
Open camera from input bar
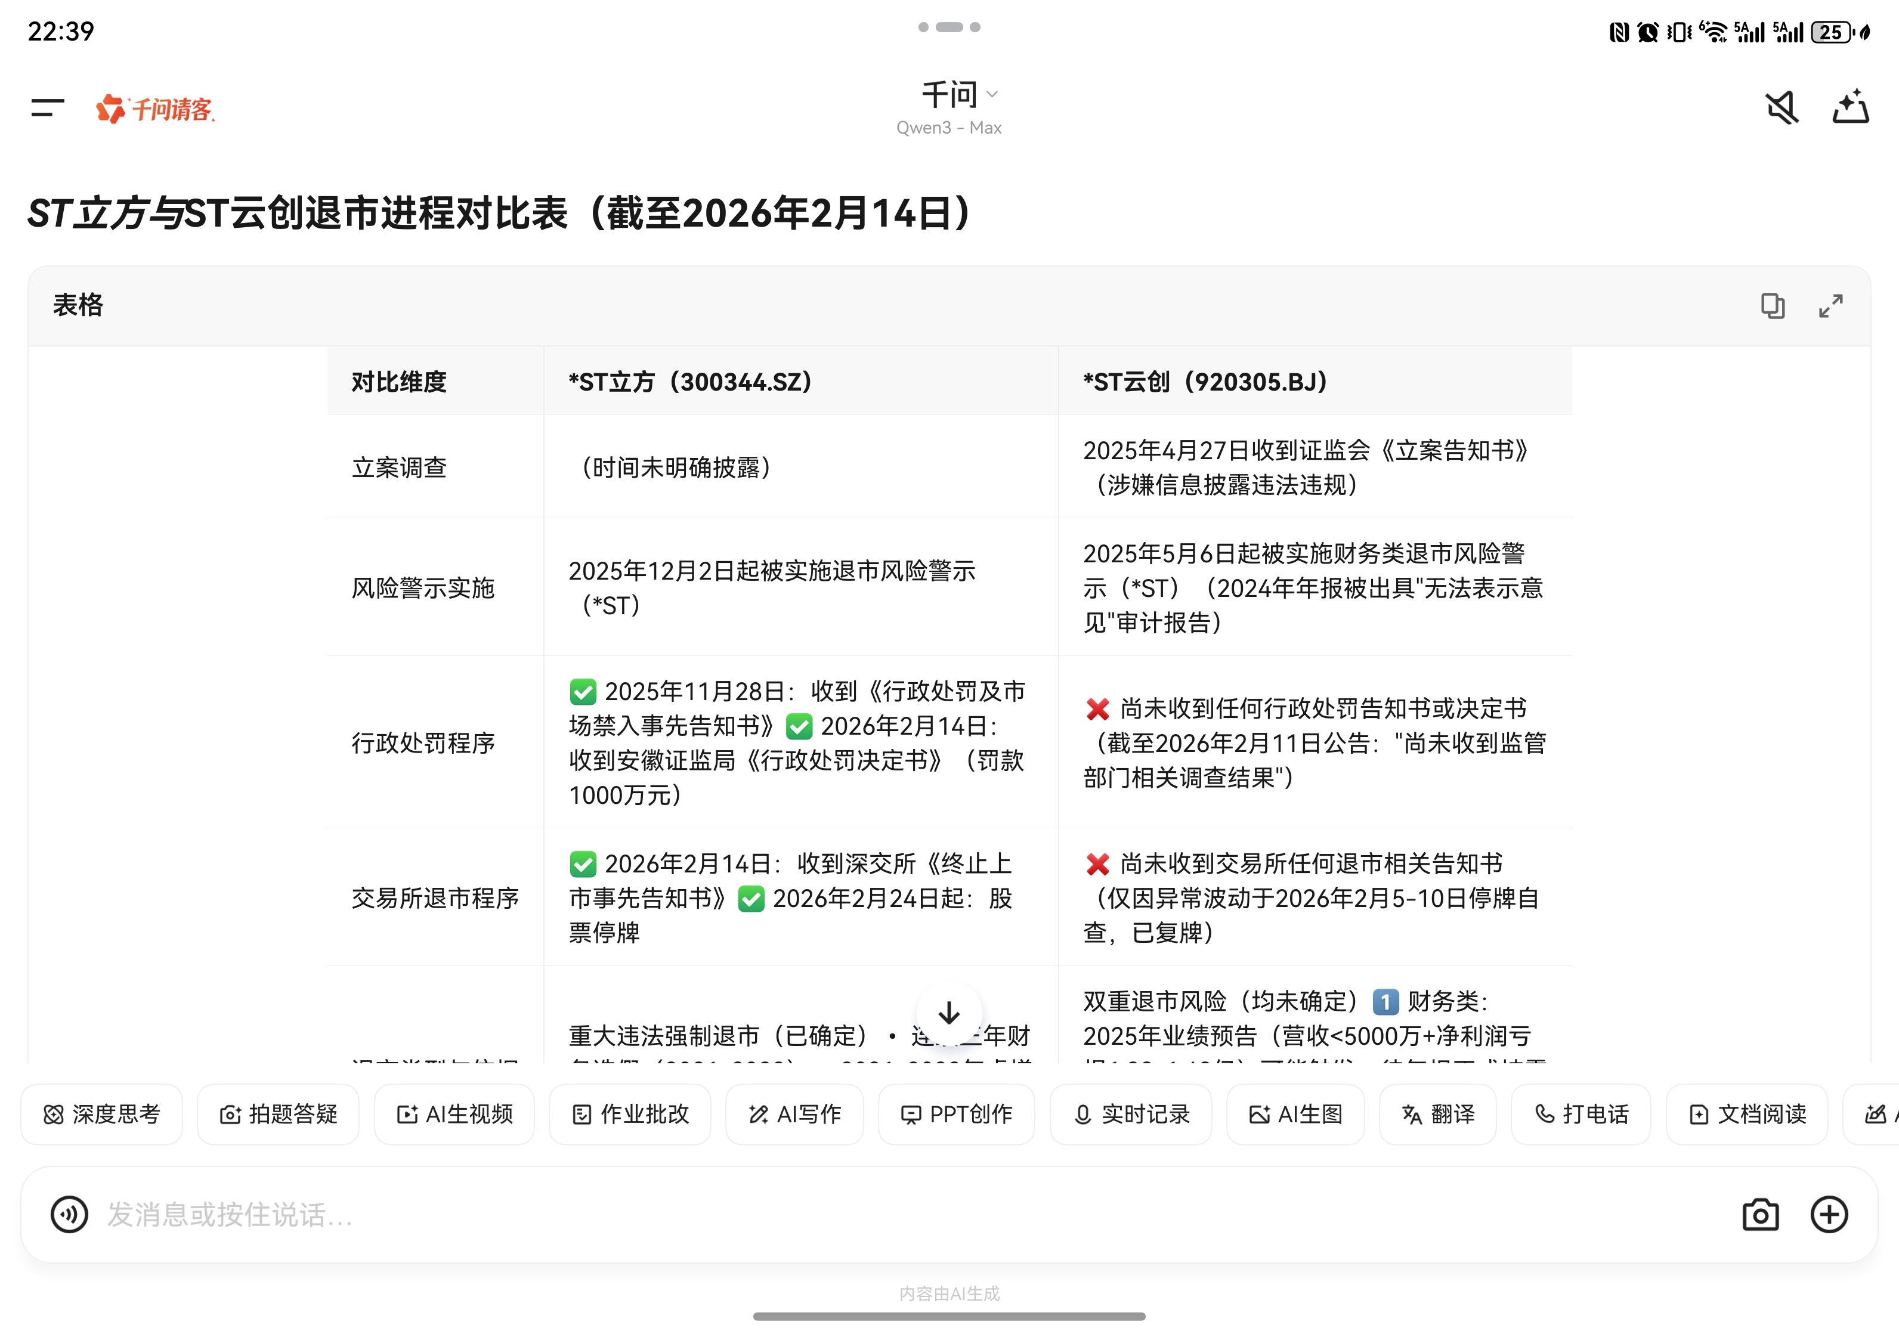coord(1760,1215)
